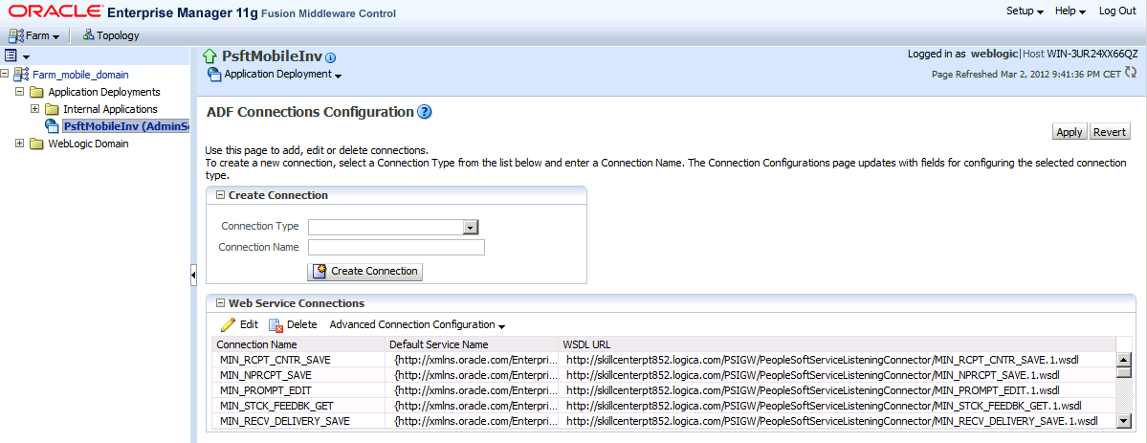The height and width of the screenshot is (443, 1147).
Task: Click the Create Connection button
Action: (x=365, y=271)
